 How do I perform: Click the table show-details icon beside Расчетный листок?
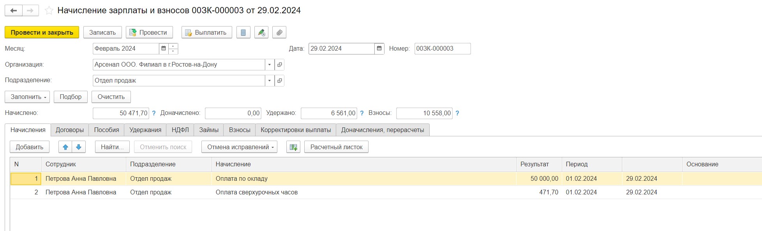tap(293, 147)
